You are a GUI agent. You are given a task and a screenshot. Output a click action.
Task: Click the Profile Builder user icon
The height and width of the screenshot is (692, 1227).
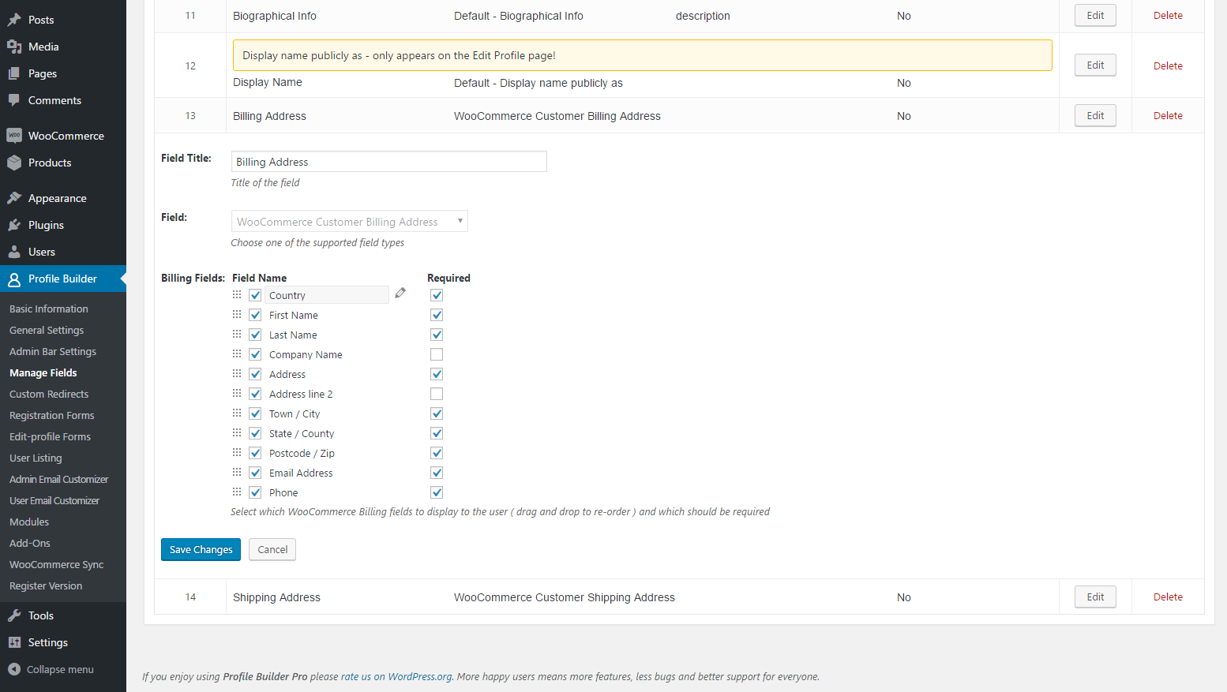coord(14,279)
